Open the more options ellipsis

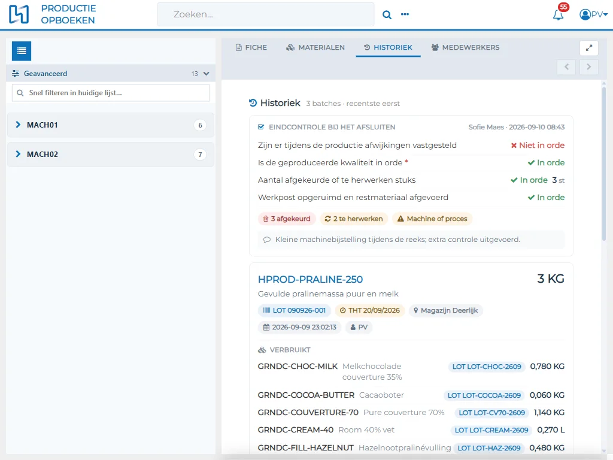click(405, 14)
